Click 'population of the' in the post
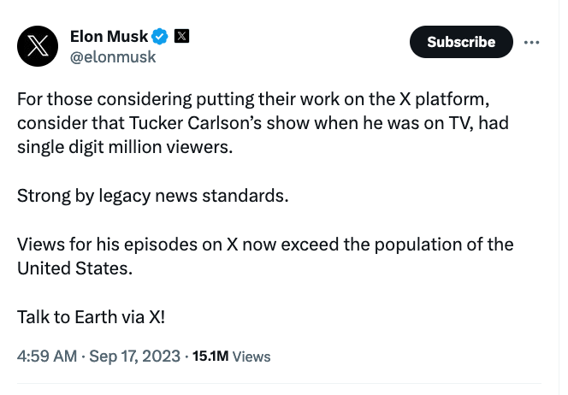The height and width of the screenshot is (395, 568). coord(444,245)
